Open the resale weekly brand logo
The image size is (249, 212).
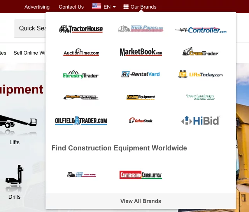pyautogui.click(x=81, y=175)
